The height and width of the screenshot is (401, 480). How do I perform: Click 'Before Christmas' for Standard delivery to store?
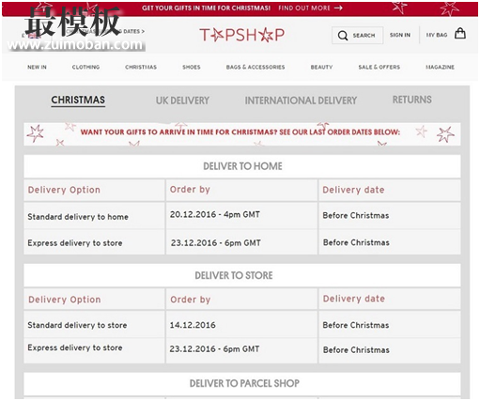356,325
